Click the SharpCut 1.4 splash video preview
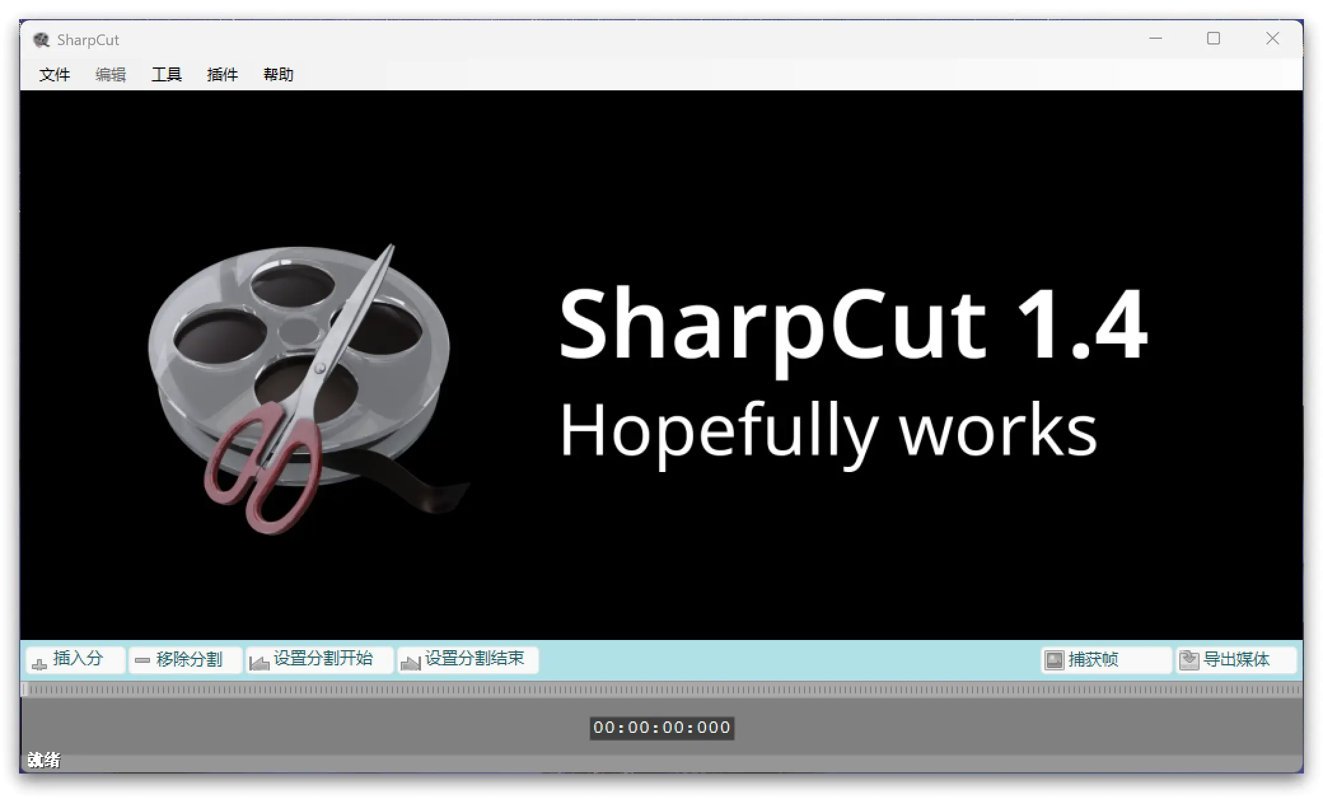 click(661, 365)
